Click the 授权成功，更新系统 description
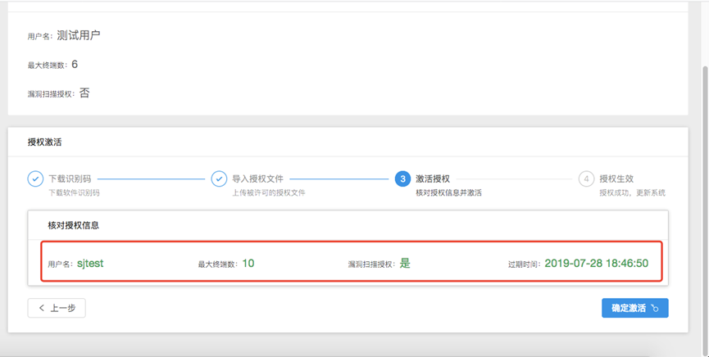This screenshot has width=709, height=357. [x=632, y=193]
